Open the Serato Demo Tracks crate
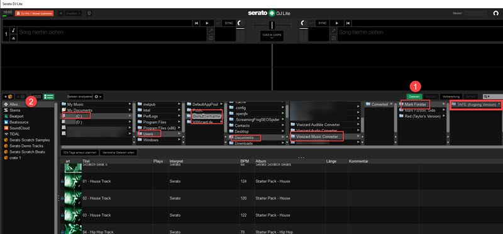Viewport: 503px width, 234px height. [x=29, y=146]
